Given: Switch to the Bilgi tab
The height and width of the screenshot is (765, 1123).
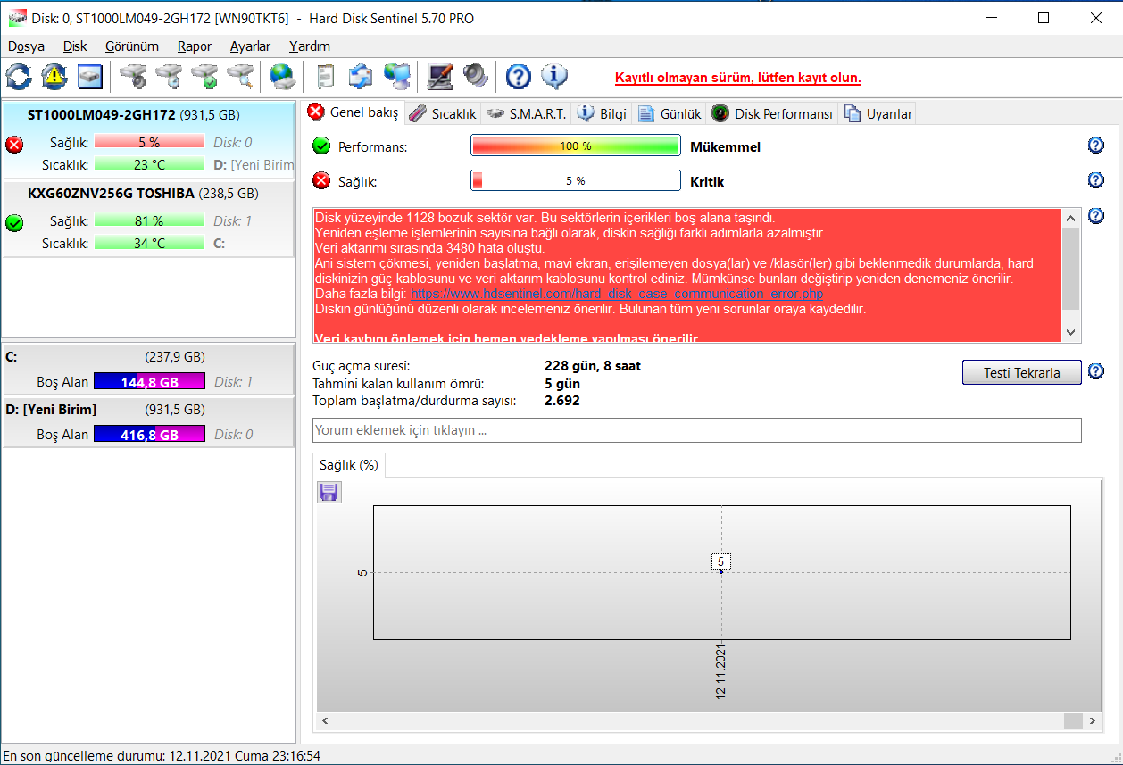Looking at the screenshot, I should (x=603, y=114).
